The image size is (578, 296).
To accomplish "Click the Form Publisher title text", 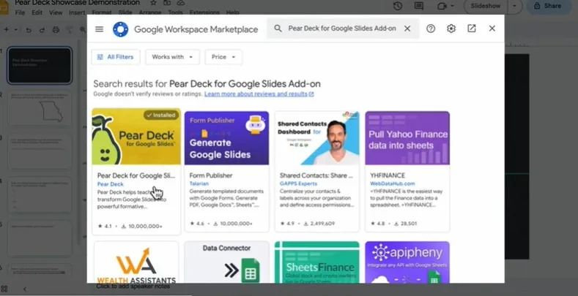I will point(211,175).
